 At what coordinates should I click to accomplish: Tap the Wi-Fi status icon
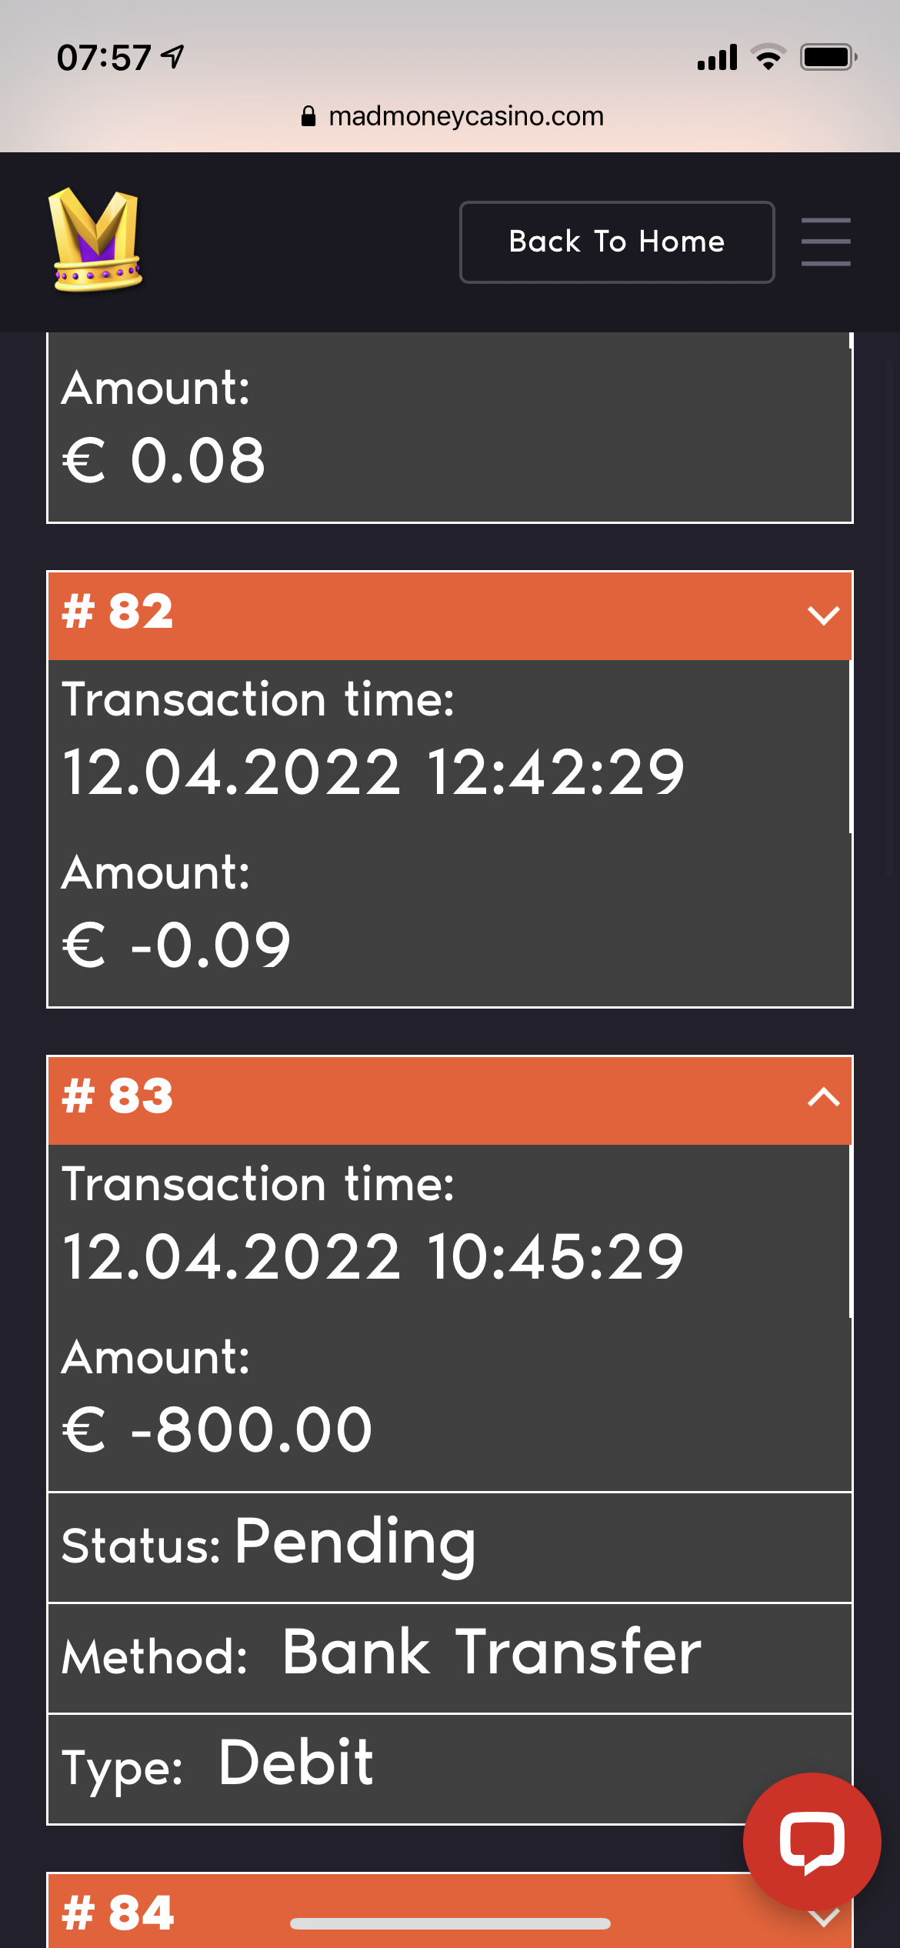click(x=768, y=58)
